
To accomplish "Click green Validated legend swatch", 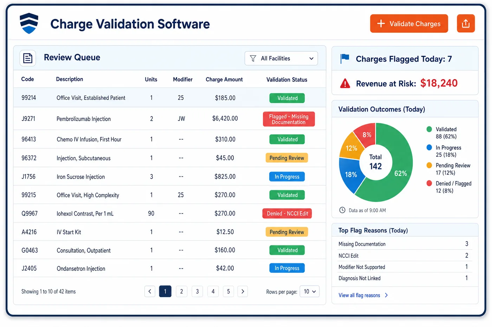I will [x=429, y=129].
